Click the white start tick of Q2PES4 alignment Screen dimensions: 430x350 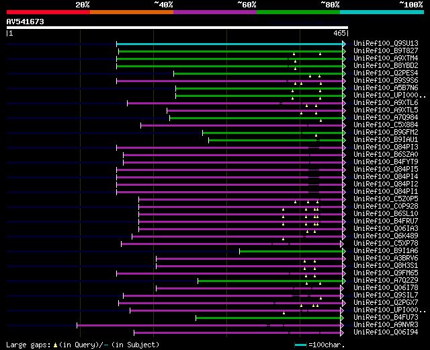[173, 73]
